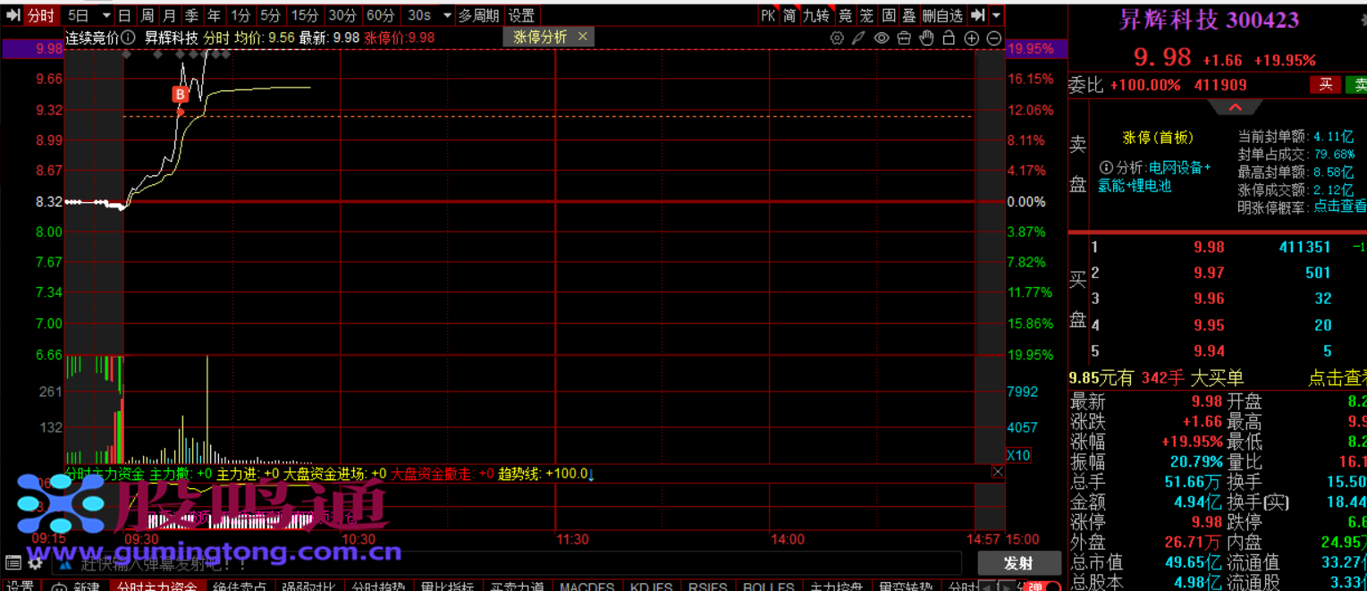
Task: Zoom in with the plus icon
Action: [972, 38]
